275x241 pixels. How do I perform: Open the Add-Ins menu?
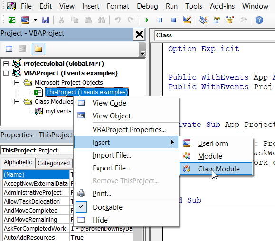pos(222,6)
